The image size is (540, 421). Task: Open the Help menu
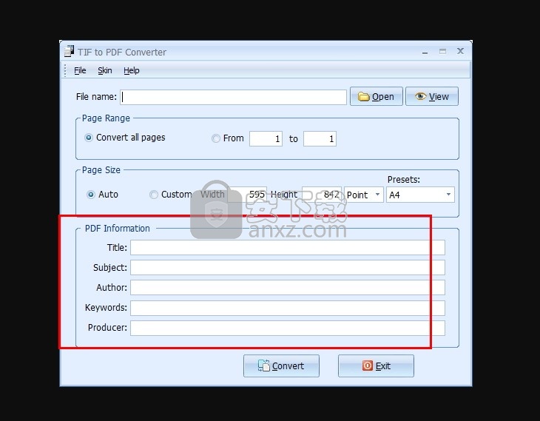132,70
